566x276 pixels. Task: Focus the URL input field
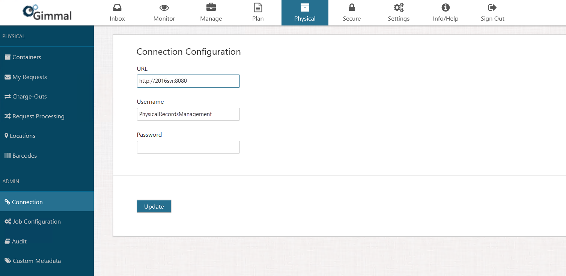point(188,81)
